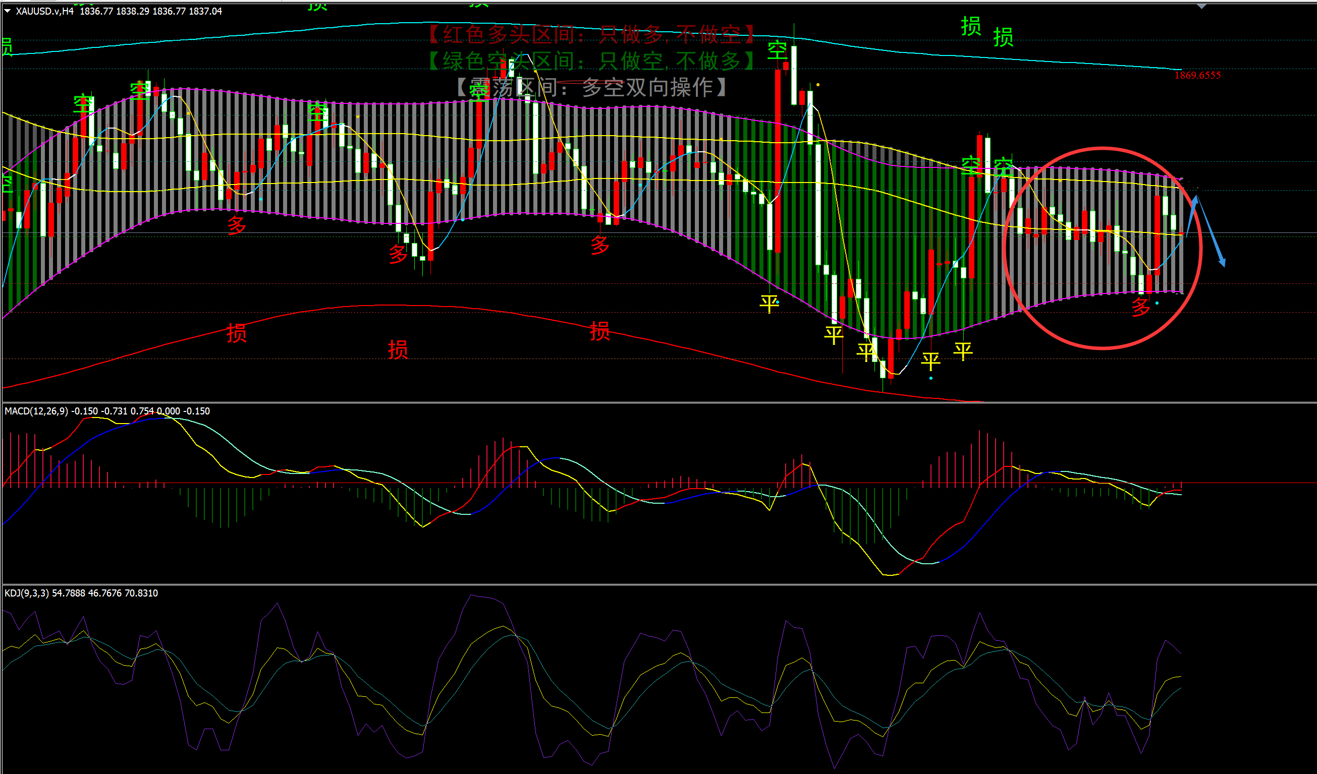Click the leftmost yellow 平 label

[x=769, y=304]
